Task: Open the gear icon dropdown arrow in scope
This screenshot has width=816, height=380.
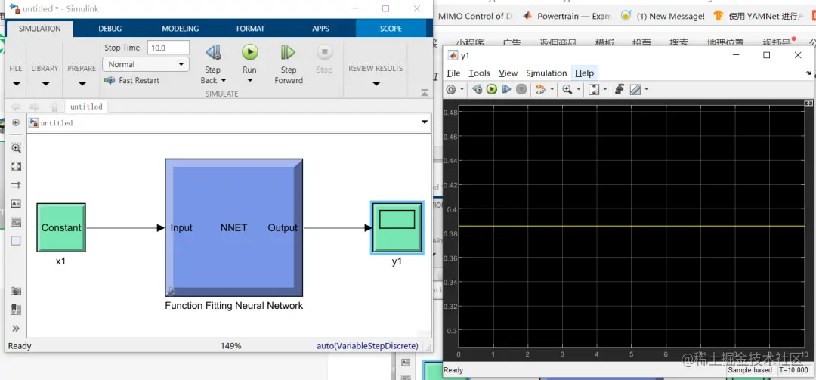Action: (462, 90)
